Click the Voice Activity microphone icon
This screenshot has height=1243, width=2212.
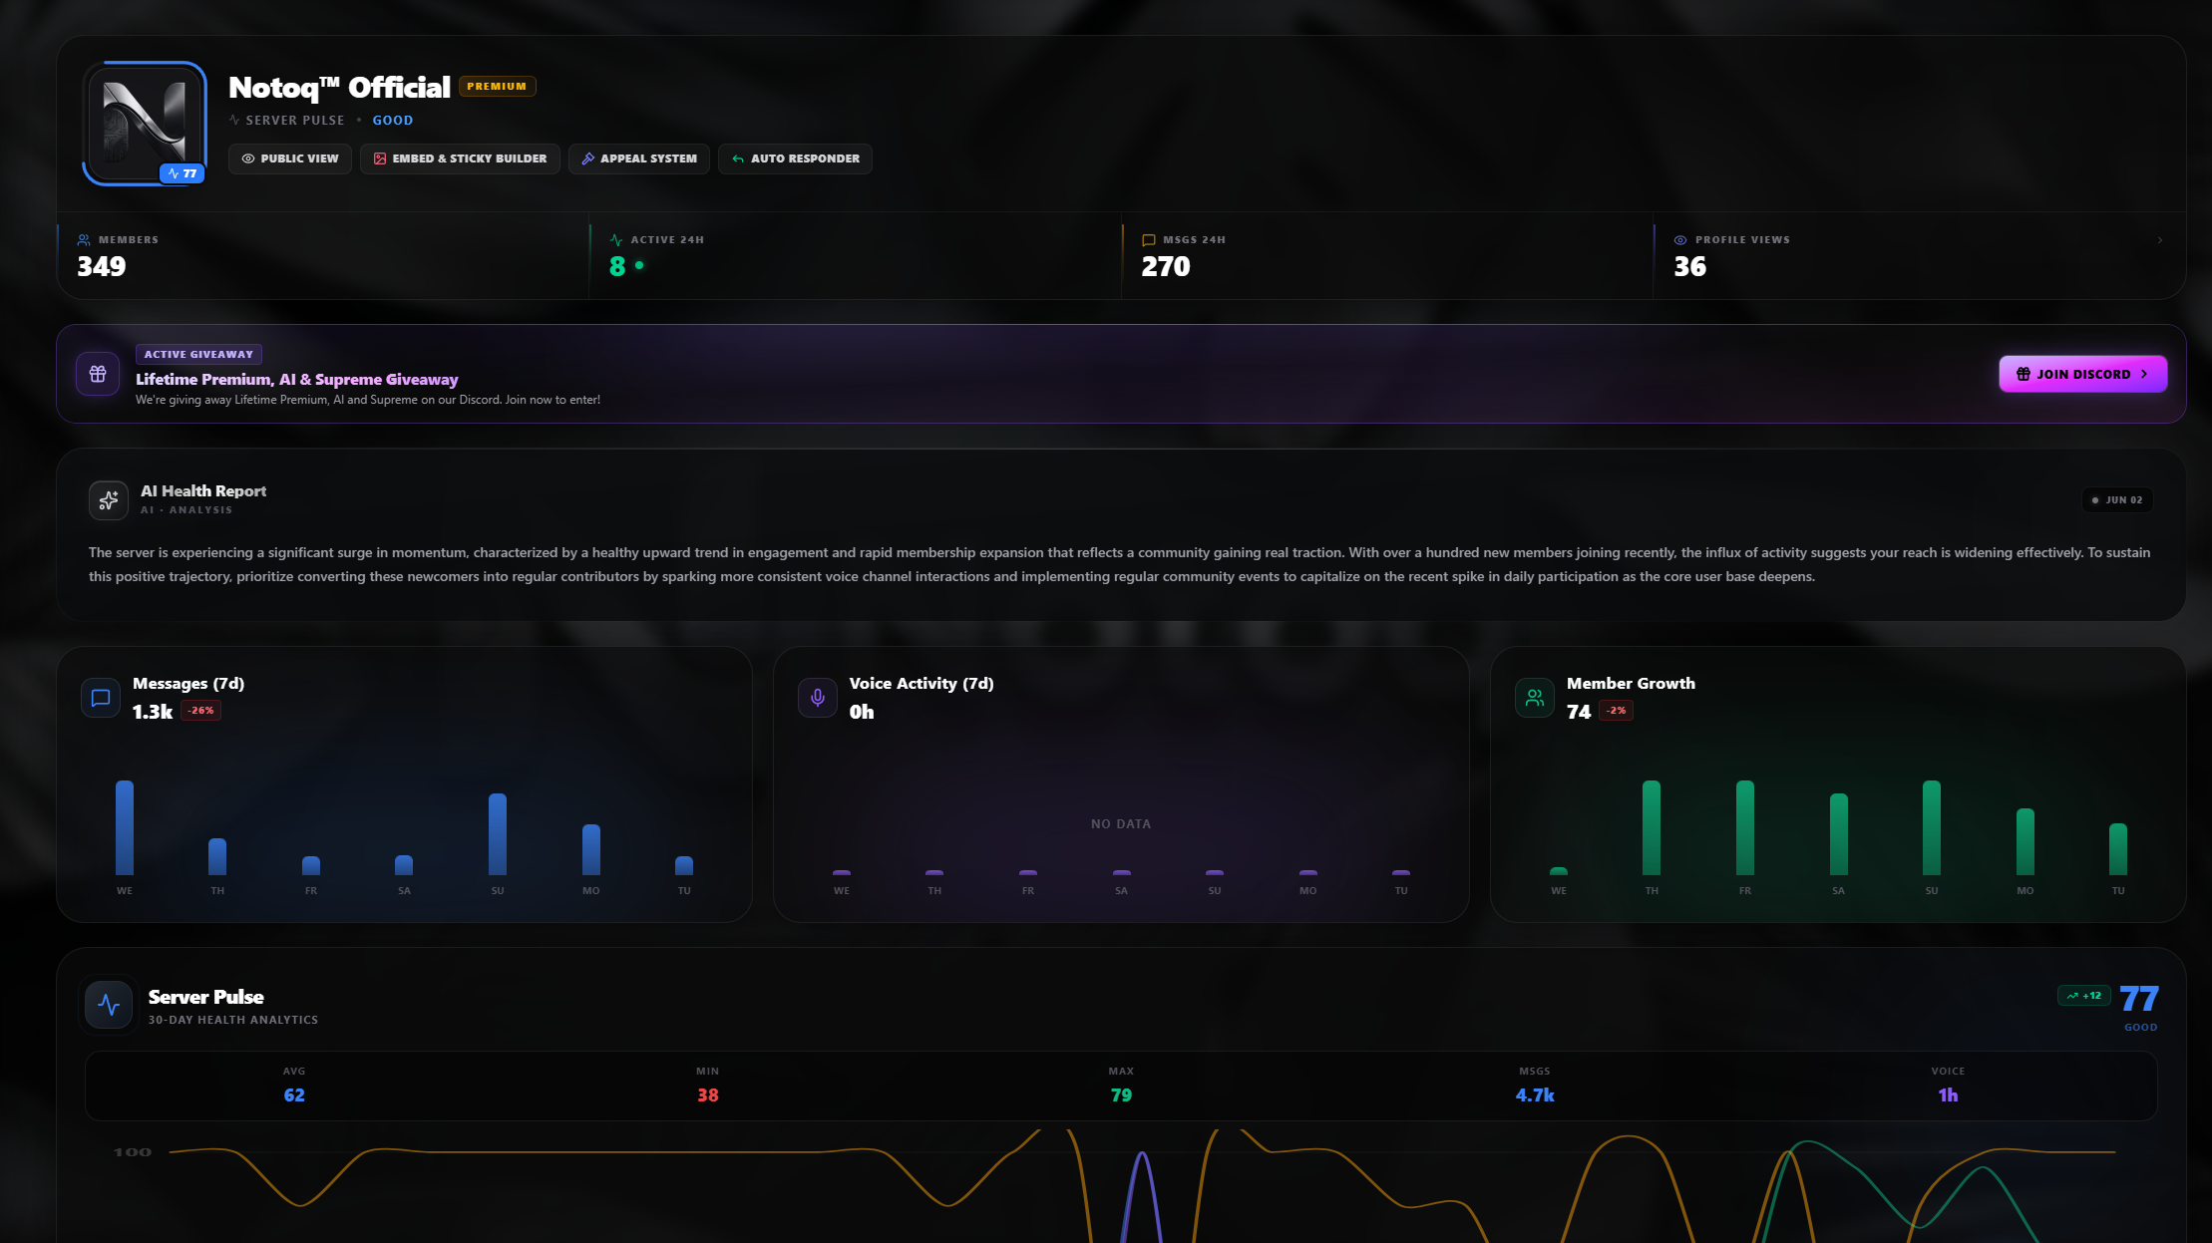818,698
